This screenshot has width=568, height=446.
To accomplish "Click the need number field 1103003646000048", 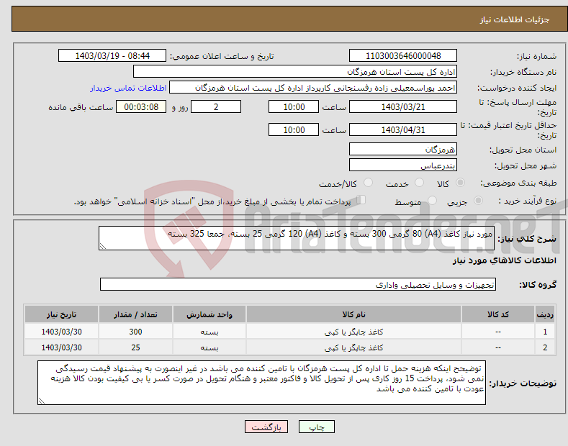I will (403, 56).
